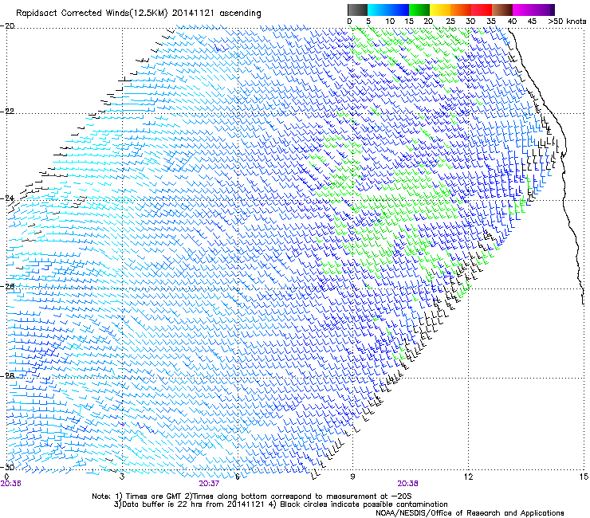Click the legend tick label '25'
Screen dimensions: 590x518
[x=450, y=22]
